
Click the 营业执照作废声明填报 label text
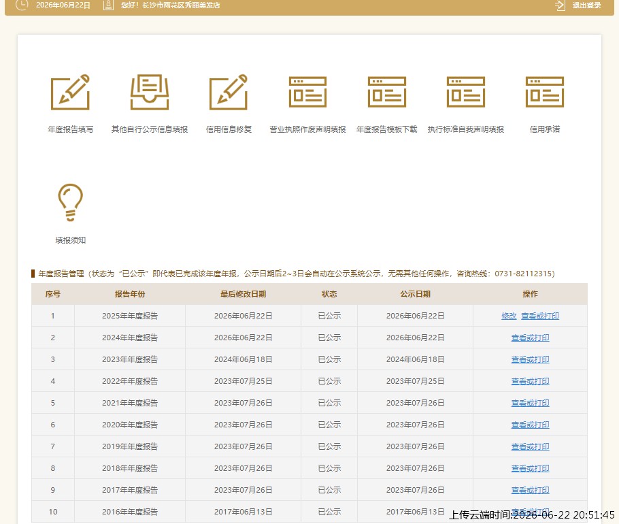click(x=307, y=129)
